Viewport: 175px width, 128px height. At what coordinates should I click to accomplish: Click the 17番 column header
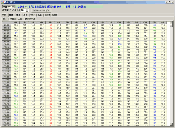click(x=154, y=23)
